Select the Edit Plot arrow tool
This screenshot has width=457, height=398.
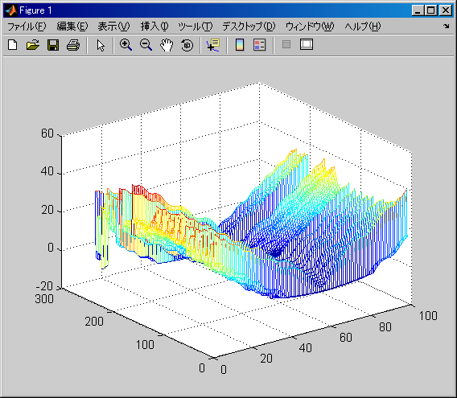[101, 46]
